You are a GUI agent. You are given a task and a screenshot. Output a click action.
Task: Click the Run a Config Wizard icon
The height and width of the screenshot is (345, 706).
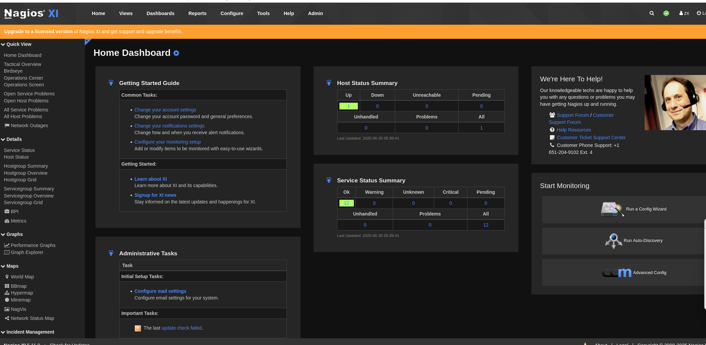pos(613,209)
